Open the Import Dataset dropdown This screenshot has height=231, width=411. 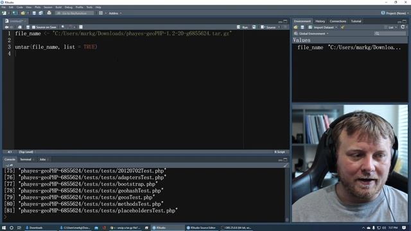[322, 27]
